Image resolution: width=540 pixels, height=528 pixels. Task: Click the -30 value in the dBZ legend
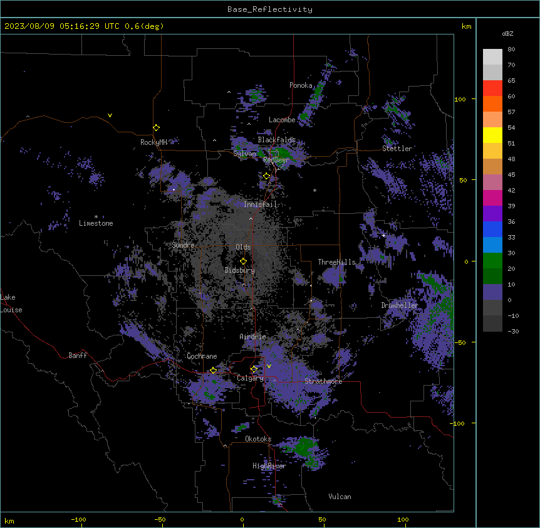click(x=513, y=332)
